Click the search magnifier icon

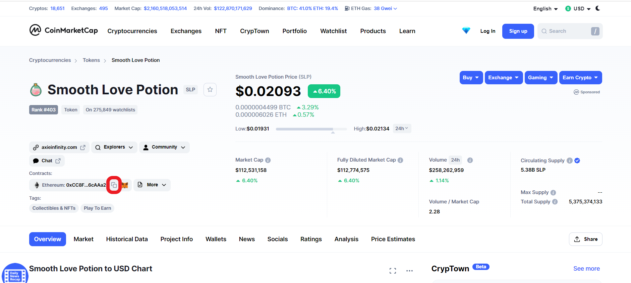tap(544, 31)
